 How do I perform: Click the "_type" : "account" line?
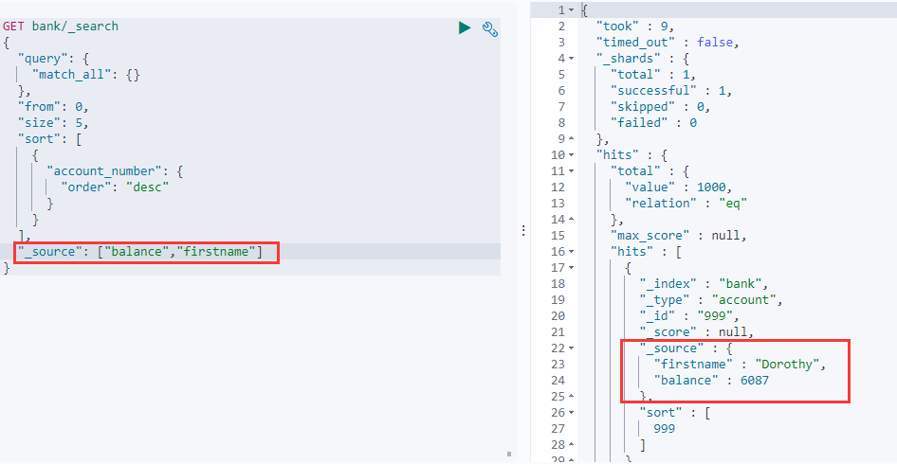coord(710,299)
